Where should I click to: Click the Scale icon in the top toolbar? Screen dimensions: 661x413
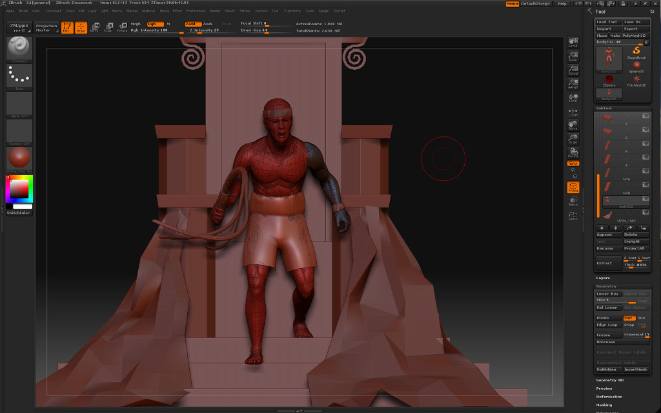[x=108, y=27]
